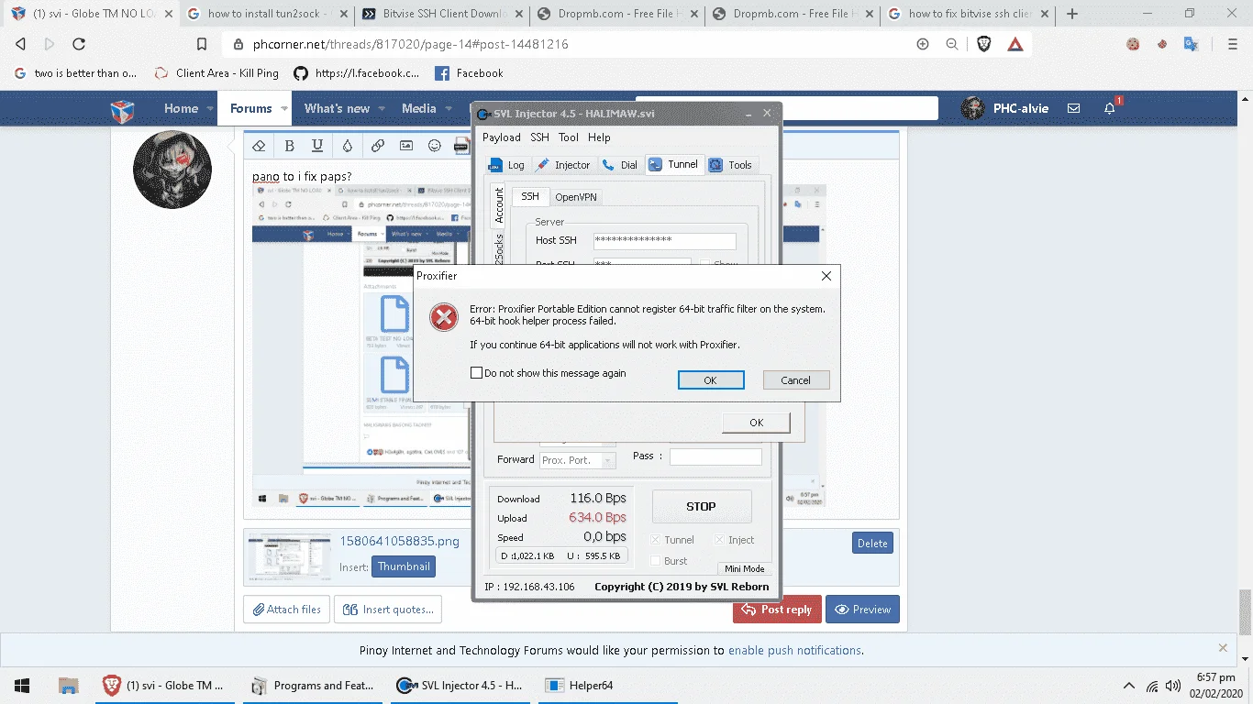This screenshot has width=1253, height=704.
Task: Open the SSH menu in SVL Injector
Action: (539, 137)
